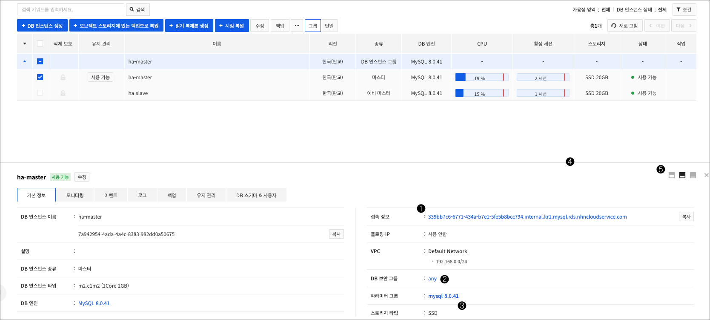Screen dimensions: 710x320
Task: Open the mysql-8.0.41 parameter group link
Action: click(444, 296)
